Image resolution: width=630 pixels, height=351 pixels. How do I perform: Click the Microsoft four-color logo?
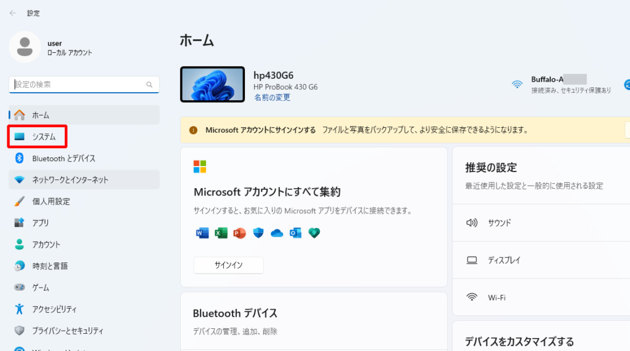point(200,167)
